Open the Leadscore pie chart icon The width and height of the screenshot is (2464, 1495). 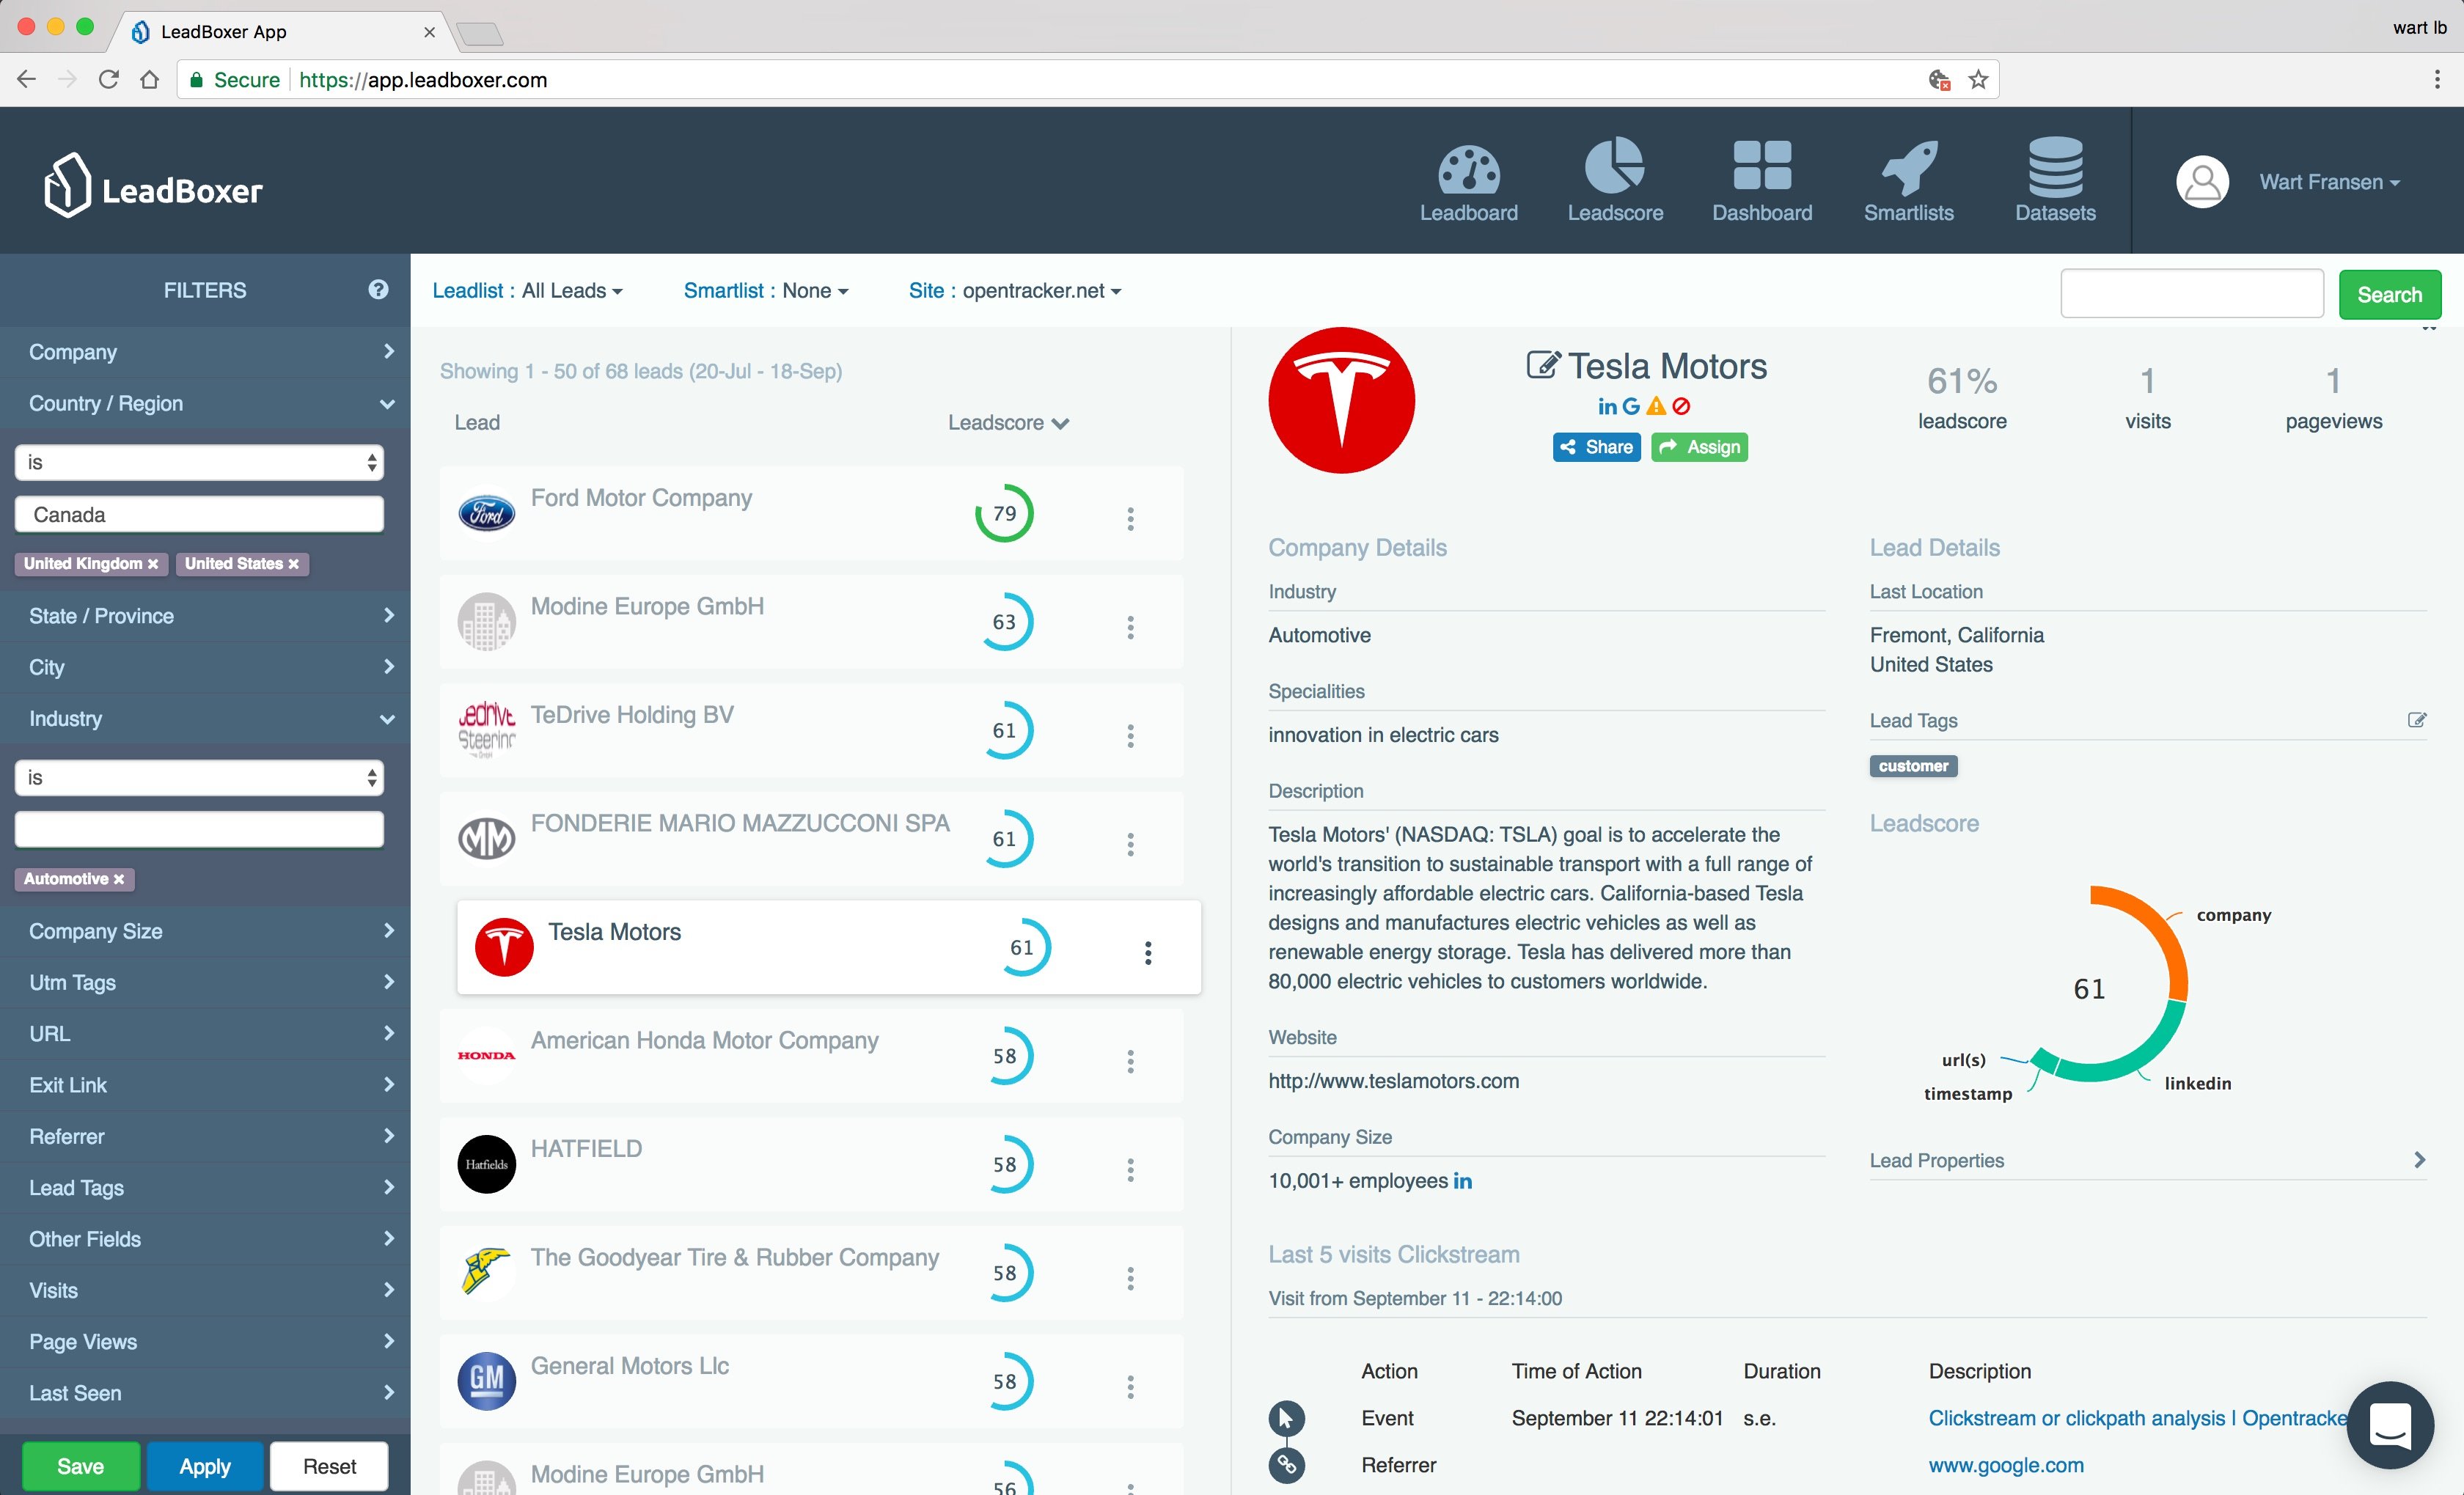coord(1614,165)
